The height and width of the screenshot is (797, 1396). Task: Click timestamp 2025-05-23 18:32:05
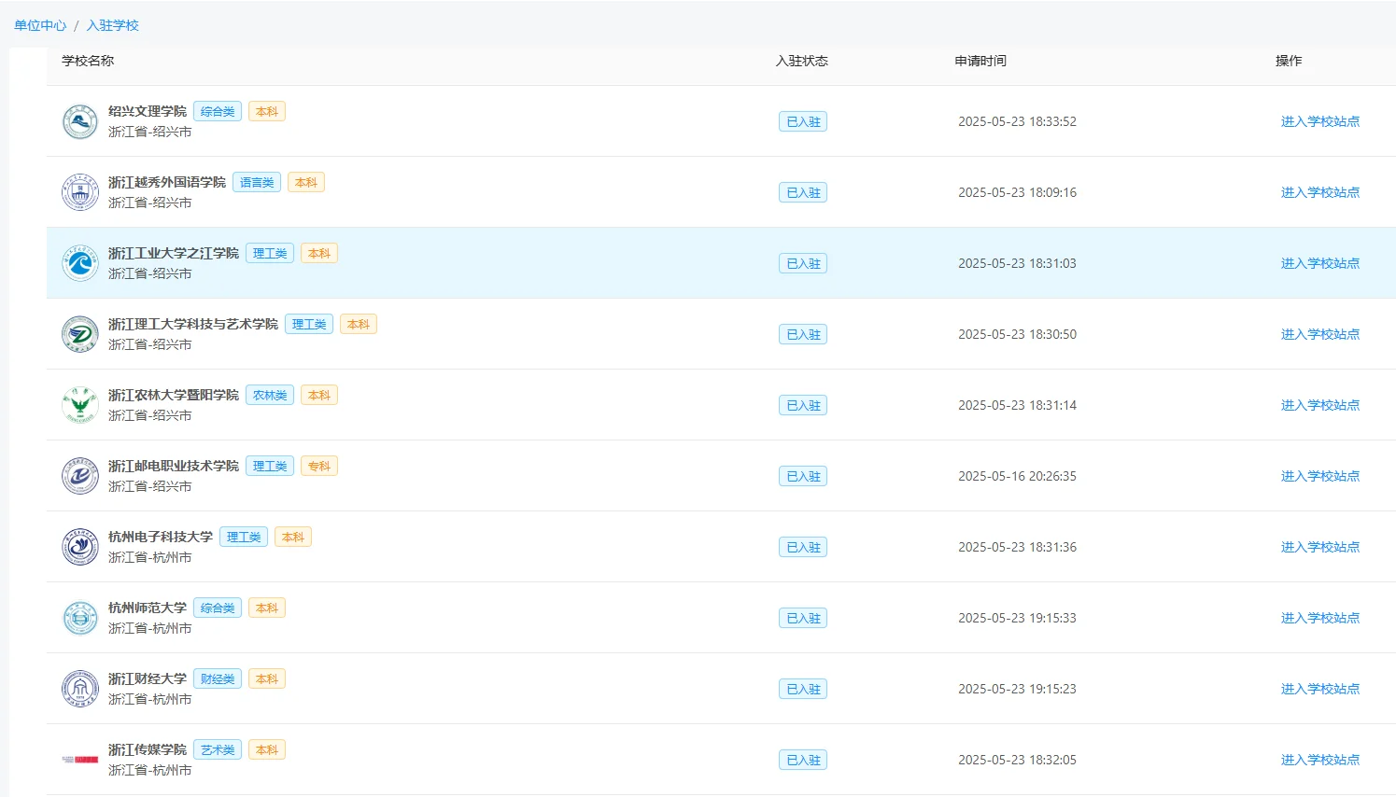click(x=1017, y=760)
